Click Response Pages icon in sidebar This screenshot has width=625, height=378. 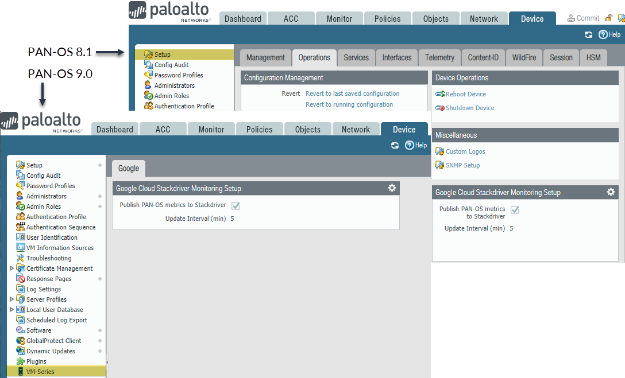click(20, 279)
